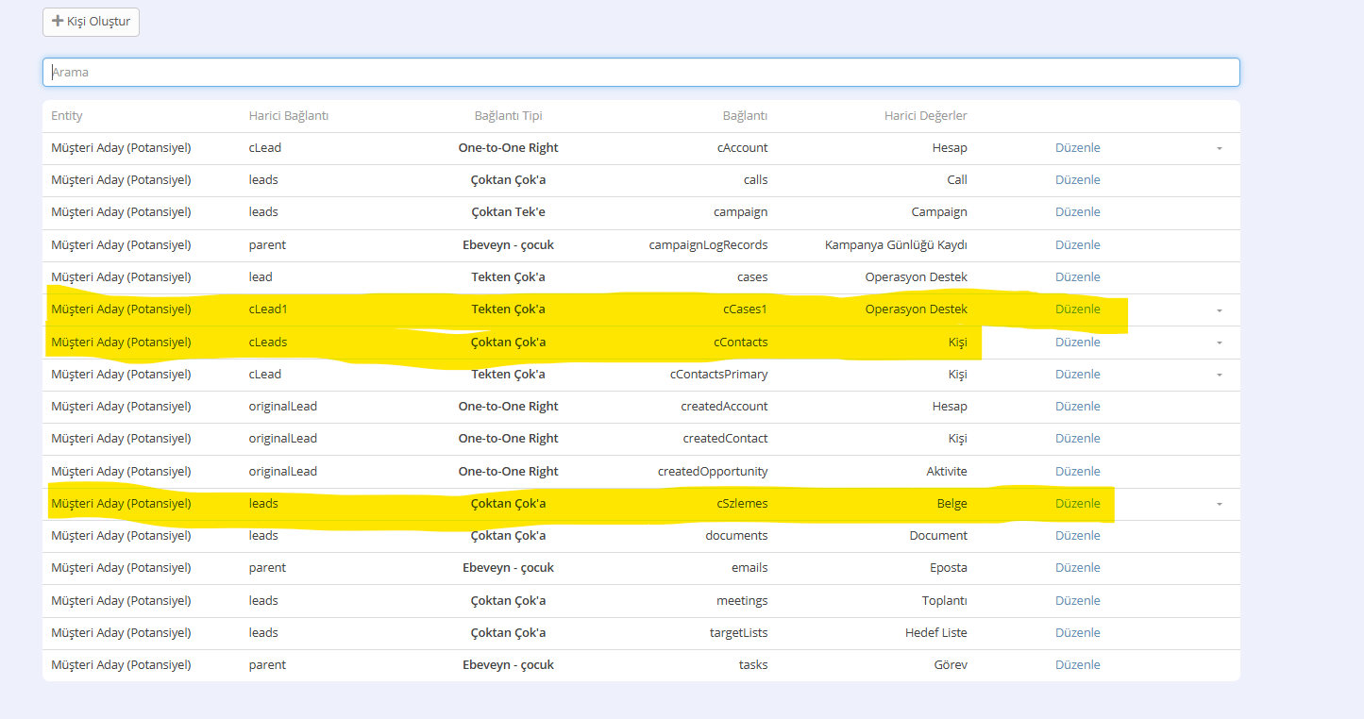The height and width of the screenshot is (719, 1364).
Task: Click Düzenle for the cAccount relationship
Action: pos(1077,148)
